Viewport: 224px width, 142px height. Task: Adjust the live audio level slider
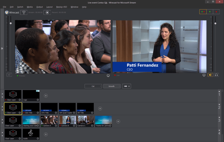[215, 23]
